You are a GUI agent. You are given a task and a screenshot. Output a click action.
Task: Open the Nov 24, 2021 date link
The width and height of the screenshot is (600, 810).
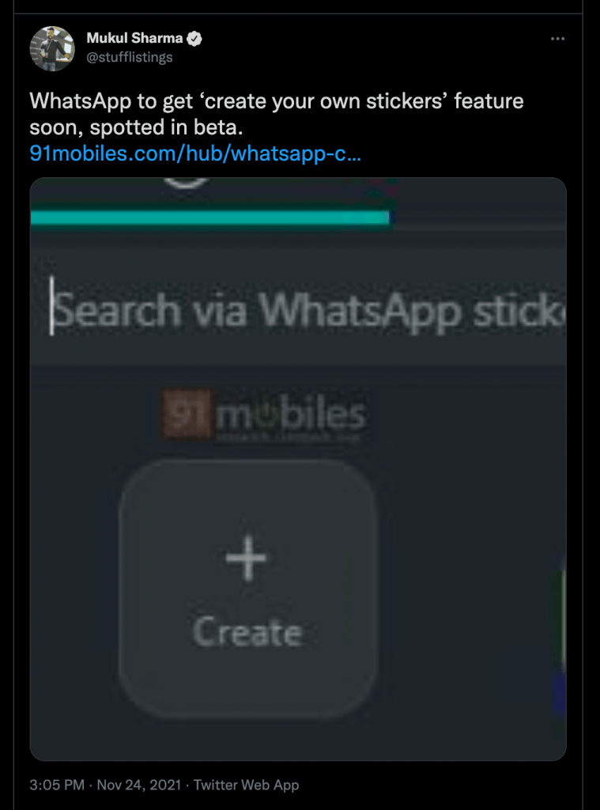pos(139,785)
